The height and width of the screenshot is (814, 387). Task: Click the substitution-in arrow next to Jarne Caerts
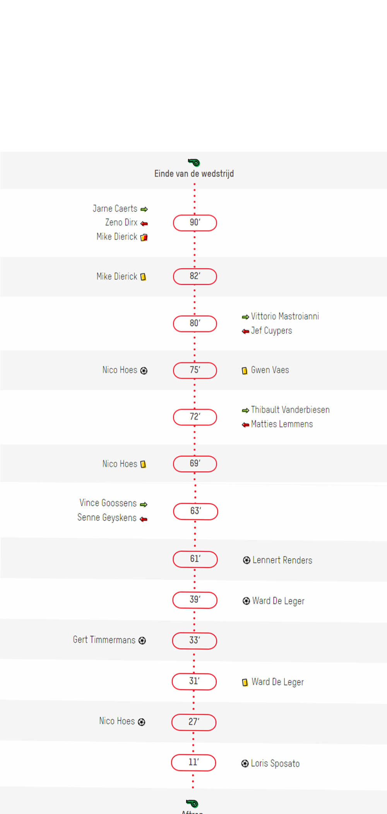[x=144, y=209]
